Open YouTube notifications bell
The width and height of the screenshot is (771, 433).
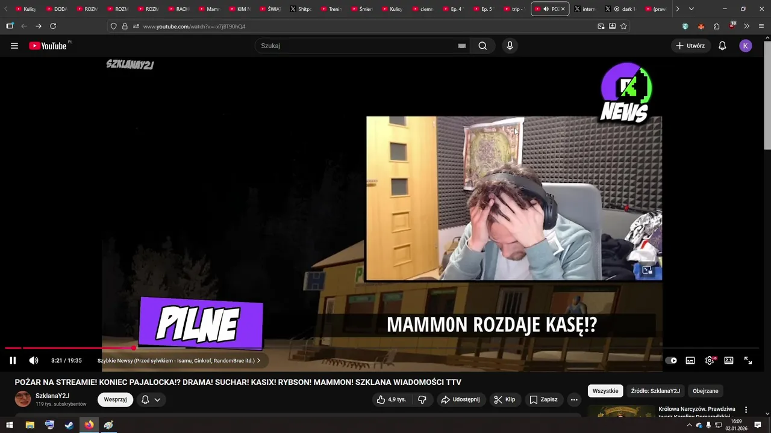tap(722, 46)
